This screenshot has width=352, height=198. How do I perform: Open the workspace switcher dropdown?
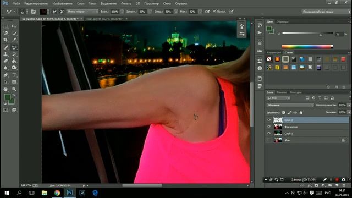click(326, 12)
